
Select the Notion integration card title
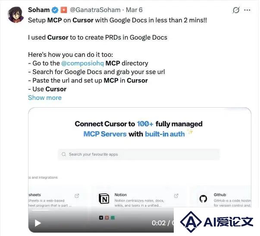coord(121,195)
